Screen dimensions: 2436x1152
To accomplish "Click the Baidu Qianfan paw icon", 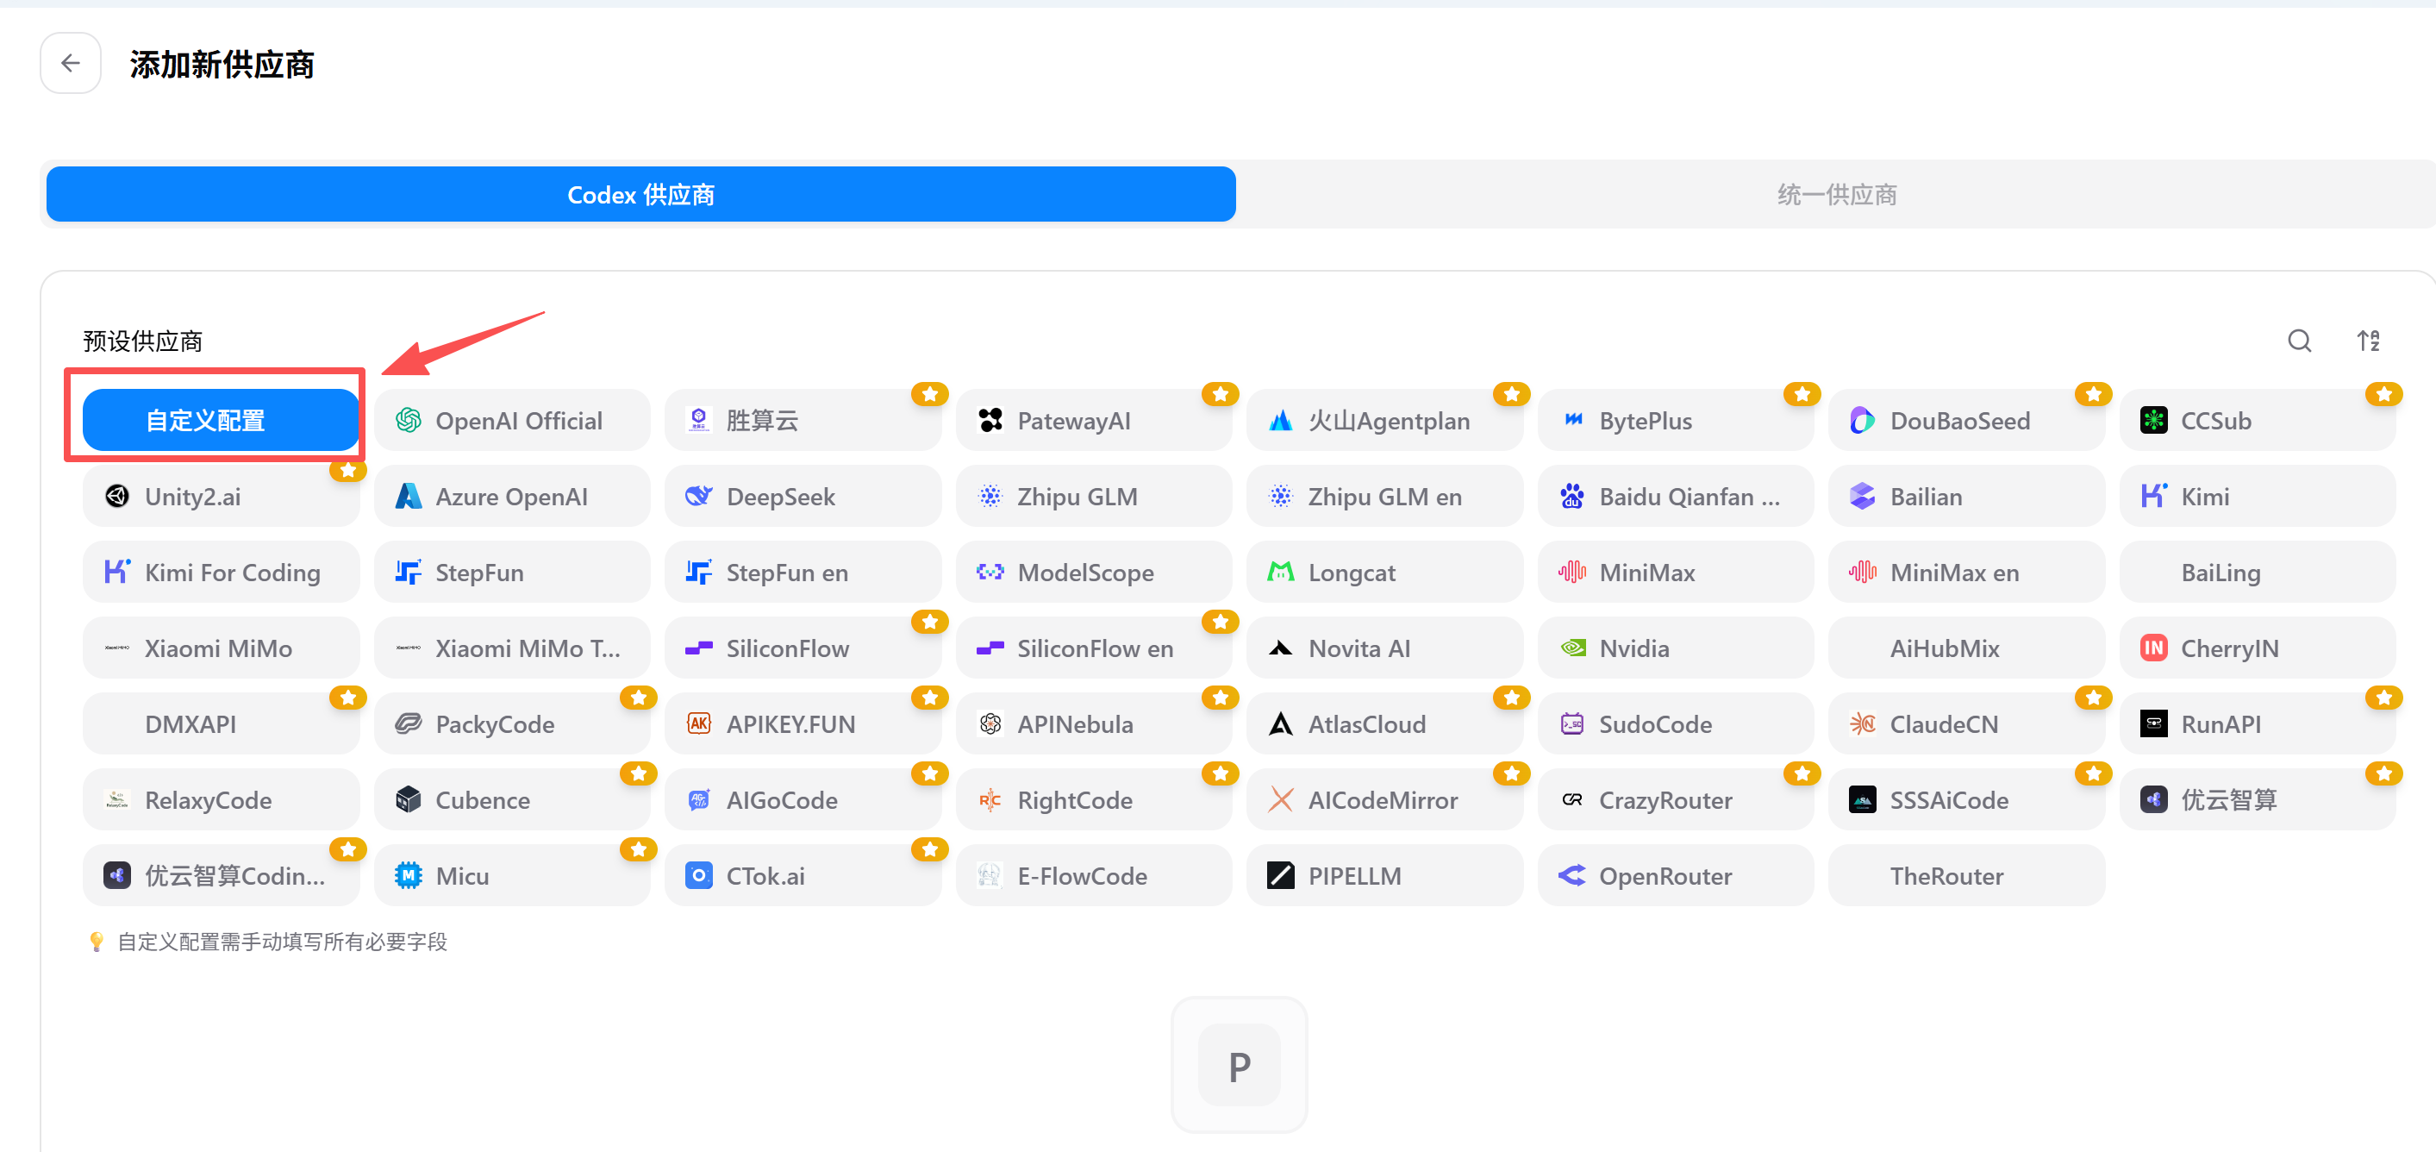I will tap(1571, 496).
